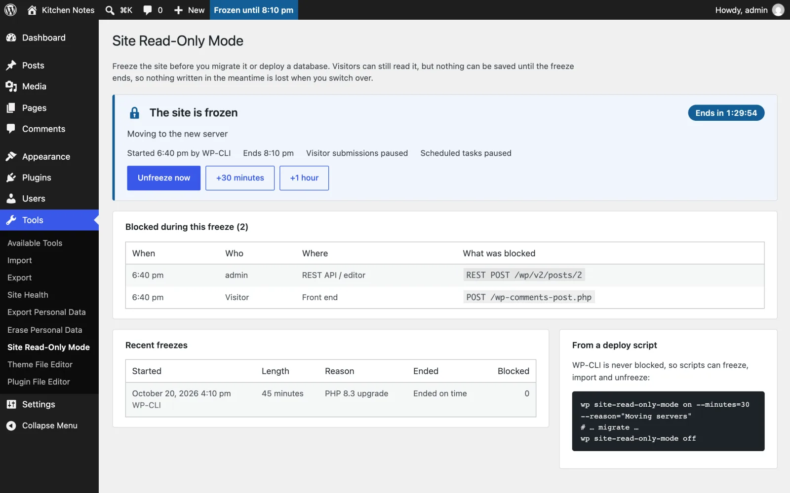Click the WP-CLI deploy script code block
This screenshot has height=493, width=790.
point(668,421)
